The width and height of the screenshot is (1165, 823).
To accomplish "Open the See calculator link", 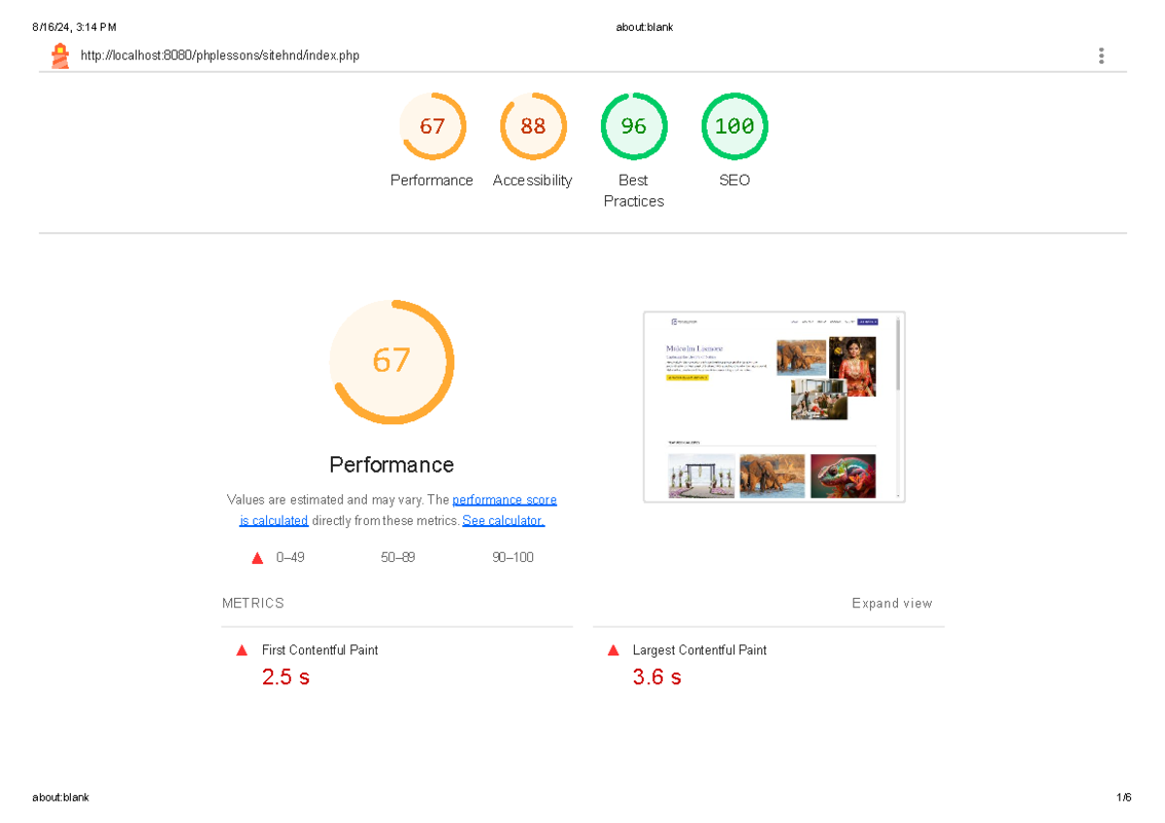I will pos(503,520).
